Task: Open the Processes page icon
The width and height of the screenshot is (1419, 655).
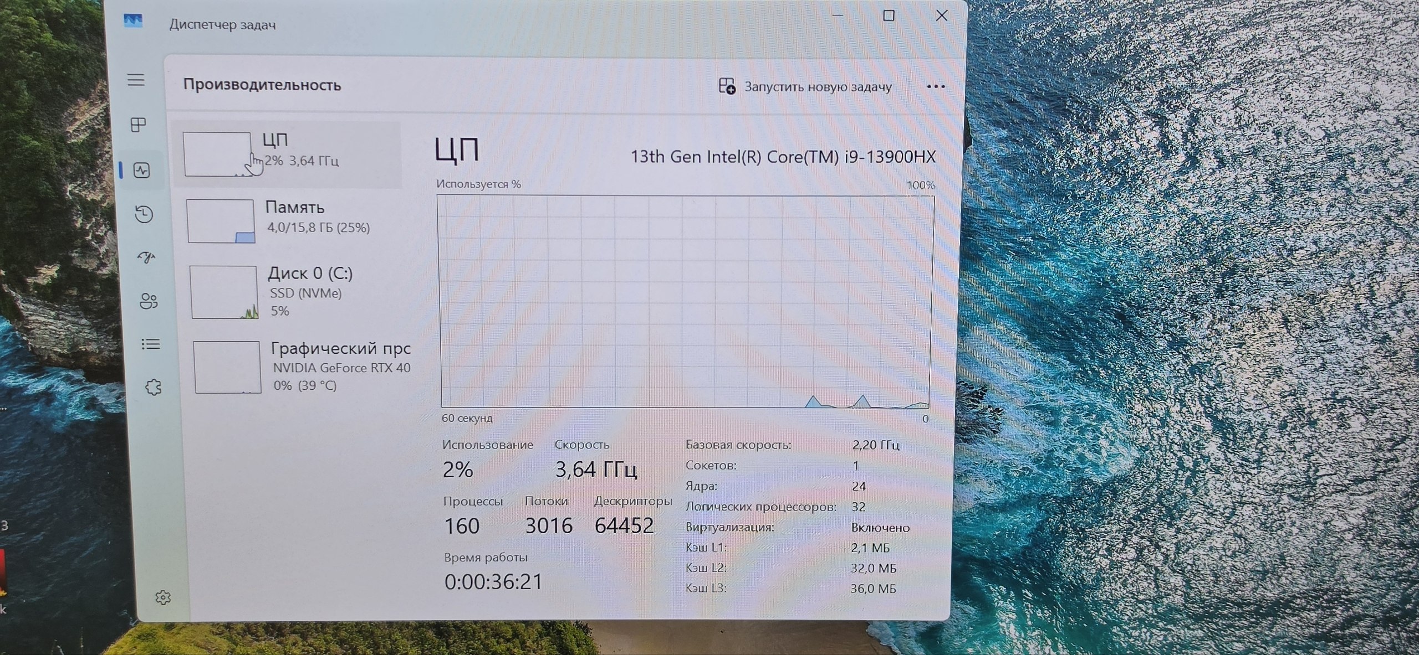Action: click(x=139, y=125)
